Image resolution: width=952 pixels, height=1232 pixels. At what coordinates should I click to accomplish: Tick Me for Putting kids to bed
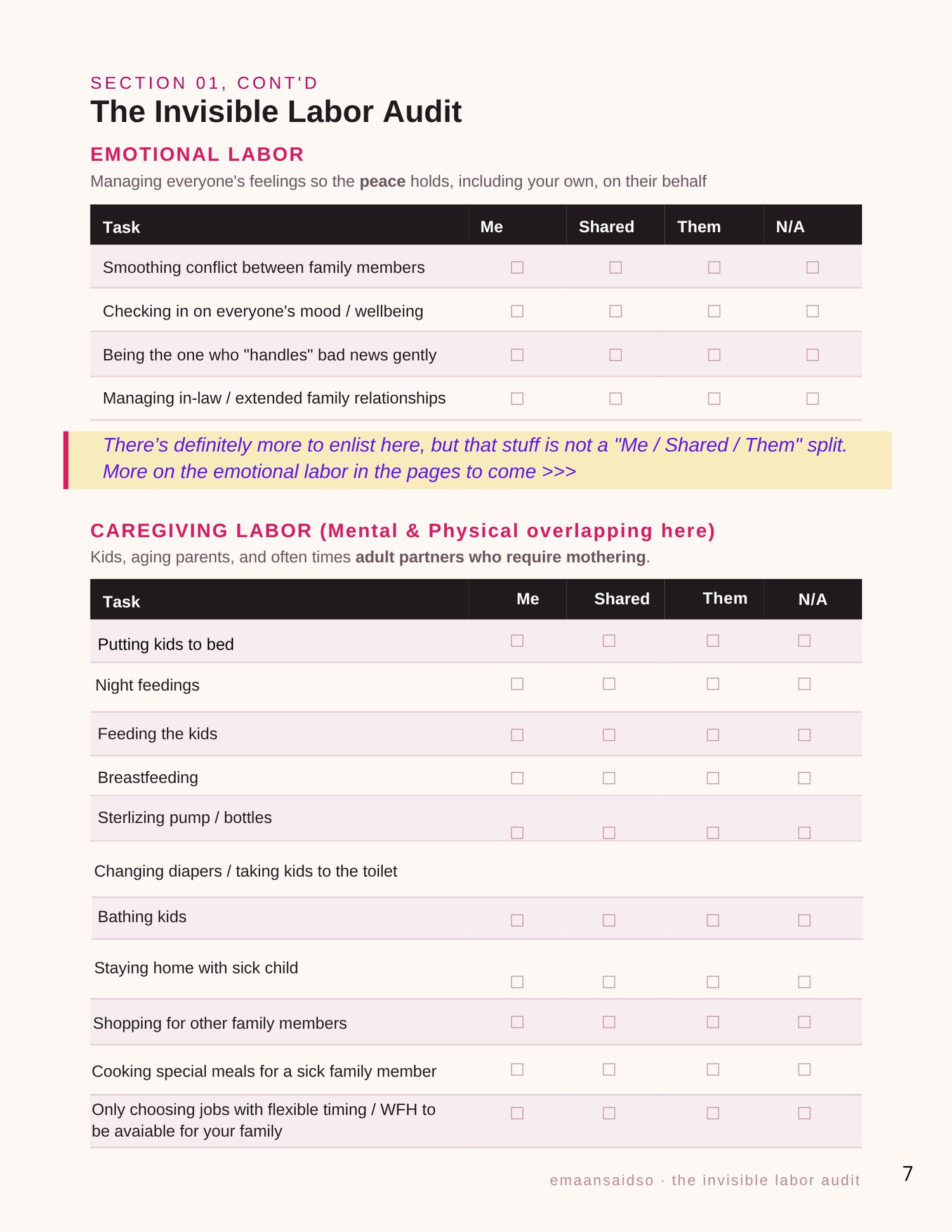tap(517, 640)
